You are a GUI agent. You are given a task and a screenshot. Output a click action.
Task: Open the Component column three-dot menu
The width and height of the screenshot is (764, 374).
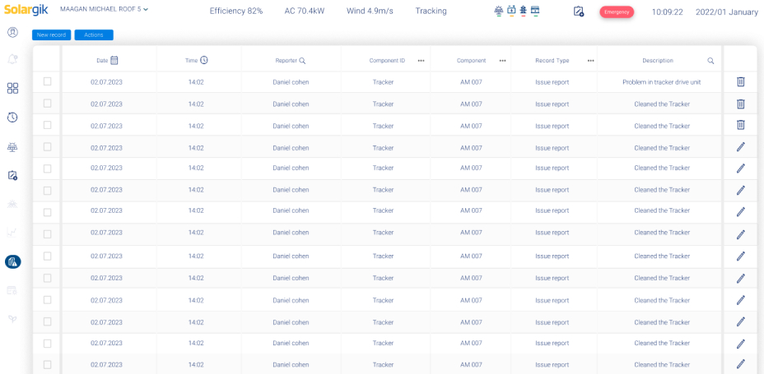click(x=502, y=61)
